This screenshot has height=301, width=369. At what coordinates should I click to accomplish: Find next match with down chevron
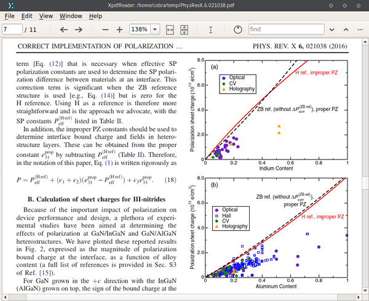(x=332, y=30)
